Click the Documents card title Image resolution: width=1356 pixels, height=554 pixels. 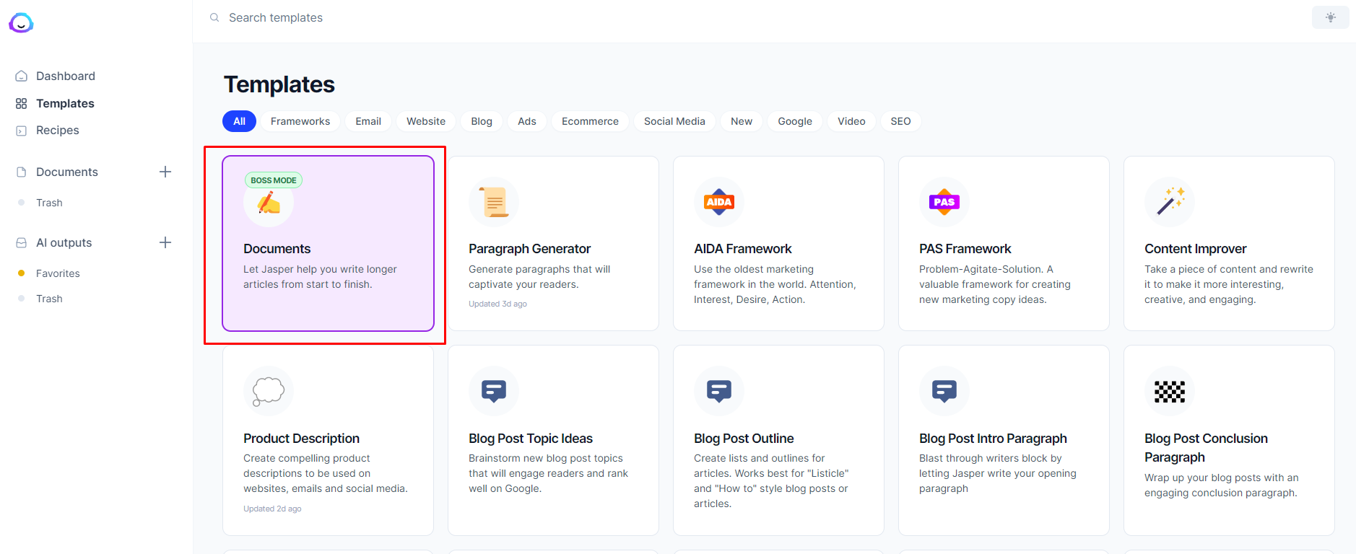(x=277, y=249)
